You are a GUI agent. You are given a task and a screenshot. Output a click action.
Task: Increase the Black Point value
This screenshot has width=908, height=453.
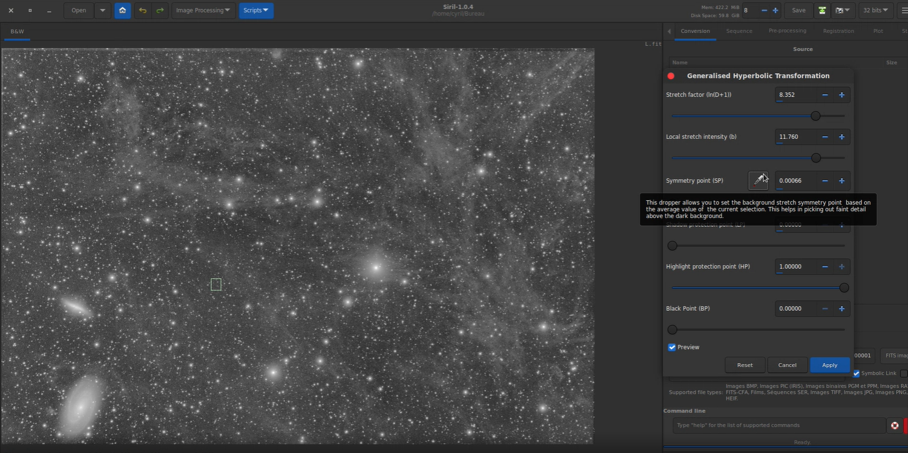pyautogui.click(x=841, y=308)
